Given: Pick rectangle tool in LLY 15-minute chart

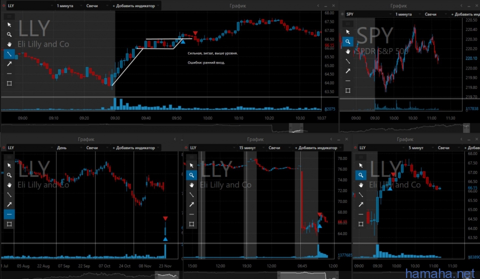Looking at the screenshot, I should [191, 224].
